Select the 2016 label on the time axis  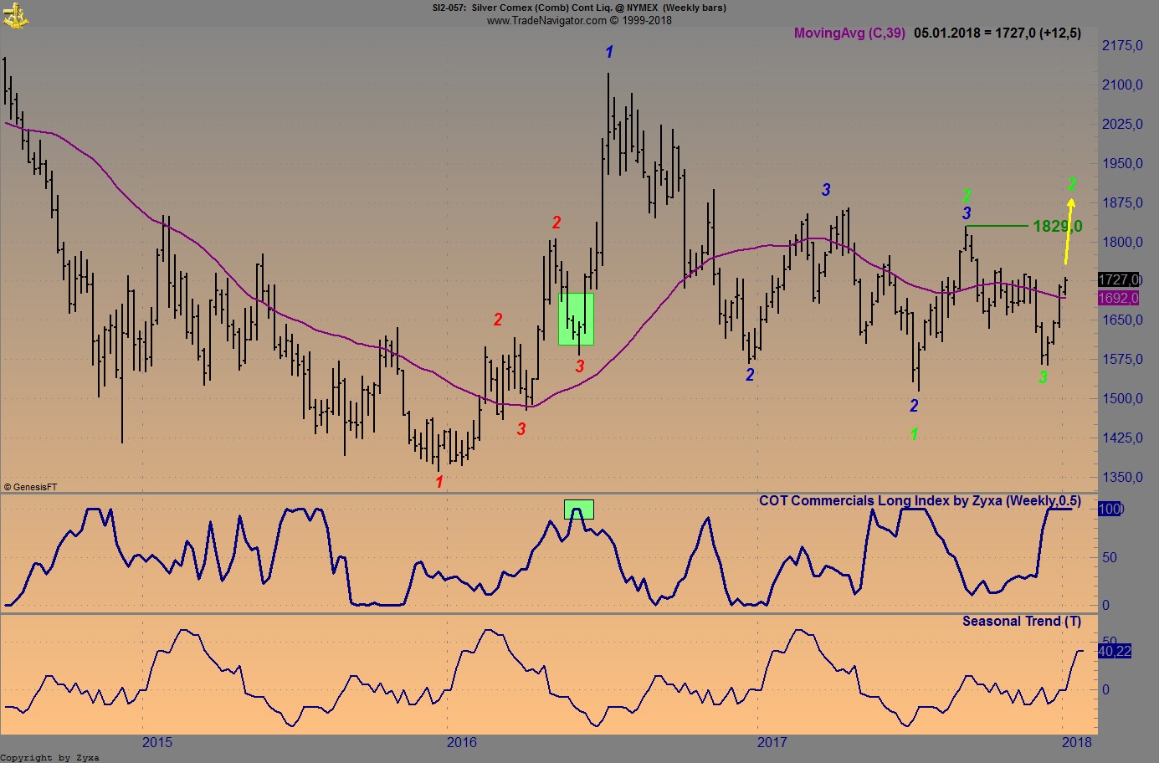(x=463, y=743)
